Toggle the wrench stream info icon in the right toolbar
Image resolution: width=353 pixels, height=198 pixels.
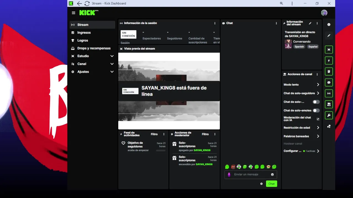pyautogui.click(x=329, y=116)
